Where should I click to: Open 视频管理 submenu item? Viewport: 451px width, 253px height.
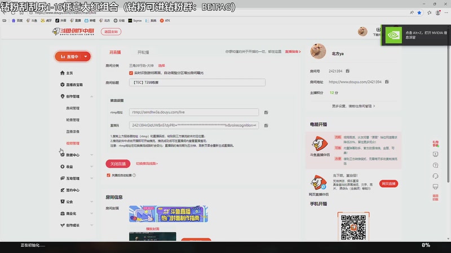(x=73, y=143)
